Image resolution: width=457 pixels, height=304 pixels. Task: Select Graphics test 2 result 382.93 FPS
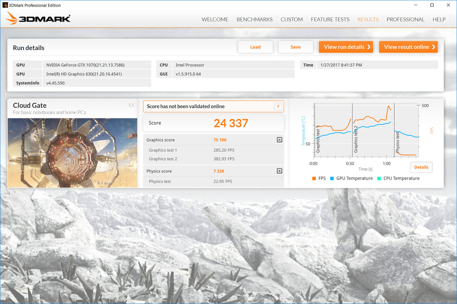(224, 159)
